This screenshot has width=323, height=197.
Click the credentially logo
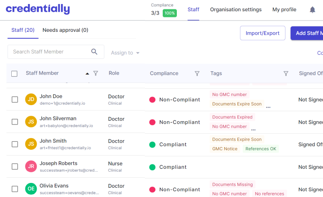coord(38,9)
